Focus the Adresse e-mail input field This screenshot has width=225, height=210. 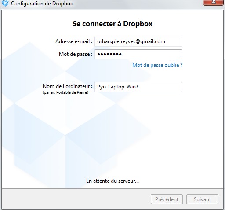[138, 41]
